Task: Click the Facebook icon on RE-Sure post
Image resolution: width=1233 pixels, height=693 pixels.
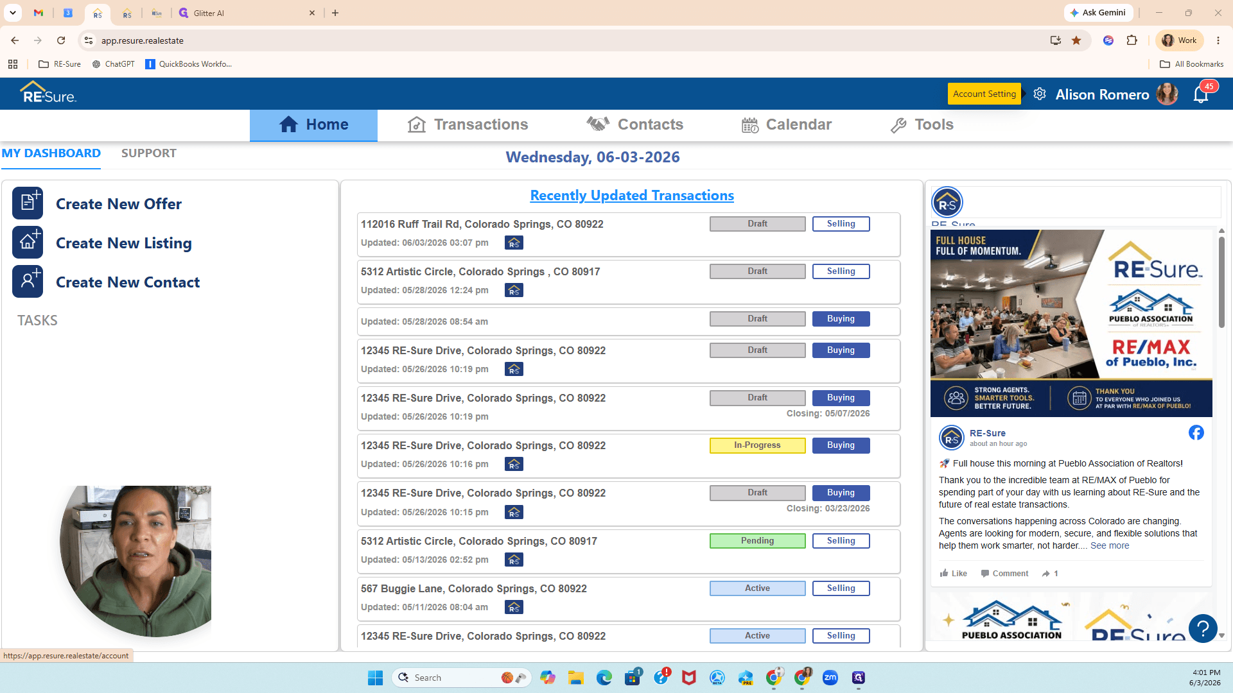Action: [1196, 432]
